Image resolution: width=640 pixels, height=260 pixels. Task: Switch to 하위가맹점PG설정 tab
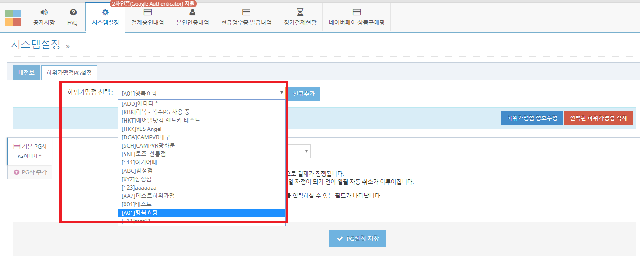(x=69, y=73)
